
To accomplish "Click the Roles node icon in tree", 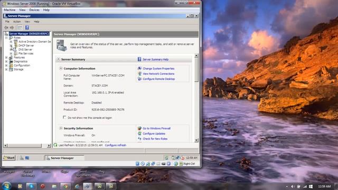I will click(x=11, y=37).
